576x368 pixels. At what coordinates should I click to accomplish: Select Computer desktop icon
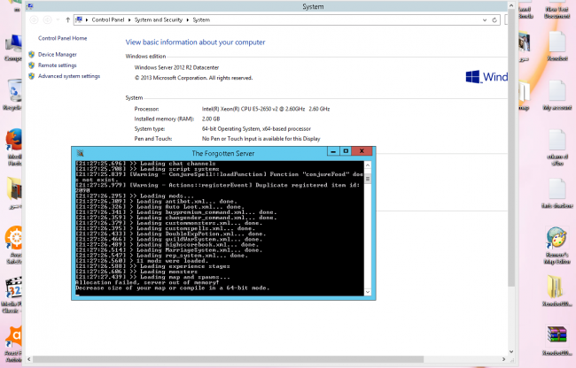click(x=13, y=49)
